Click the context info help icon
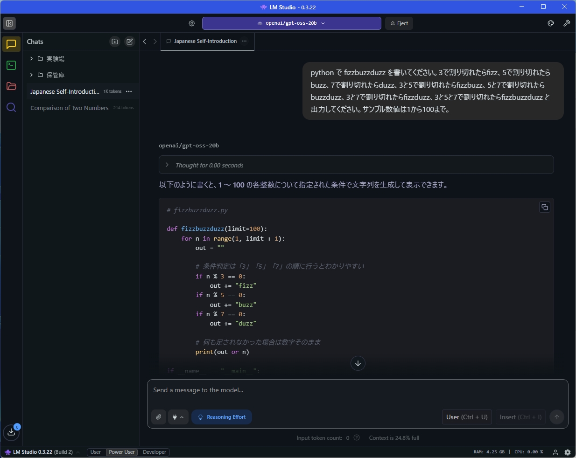Viewport: 576px width, 458px height. tap(357, 438)
